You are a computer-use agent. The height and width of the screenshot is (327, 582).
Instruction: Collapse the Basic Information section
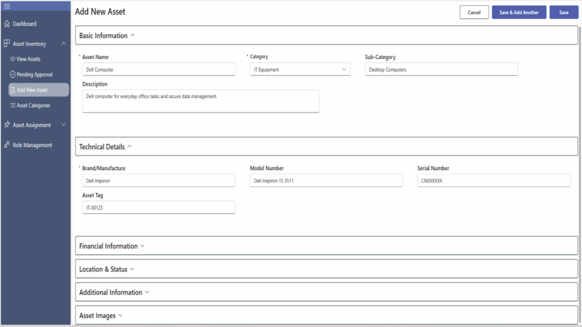132,35
